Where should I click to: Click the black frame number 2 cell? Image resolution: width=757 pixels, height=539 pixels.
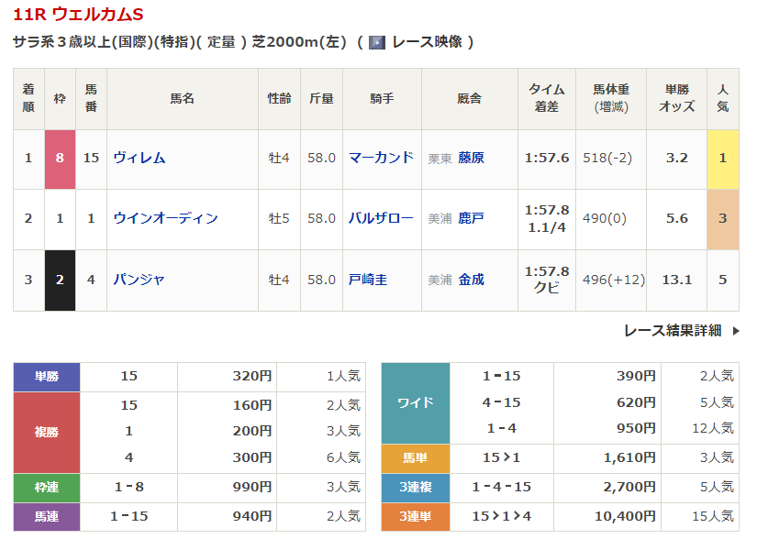pyautogui.click(x=60, y=279)
